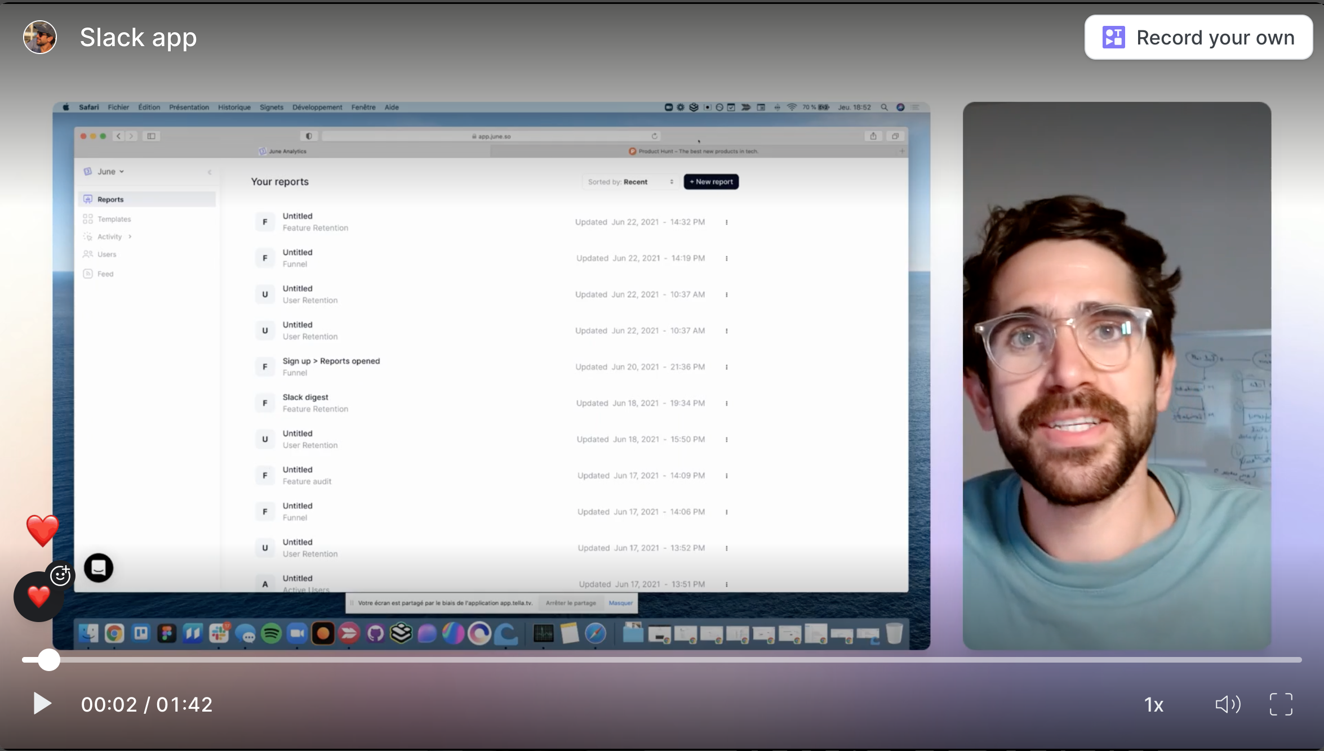The height and width of the screenshot is (751, 1324).
Task: Select Users in the sidebar
Action: pos(106,254)
